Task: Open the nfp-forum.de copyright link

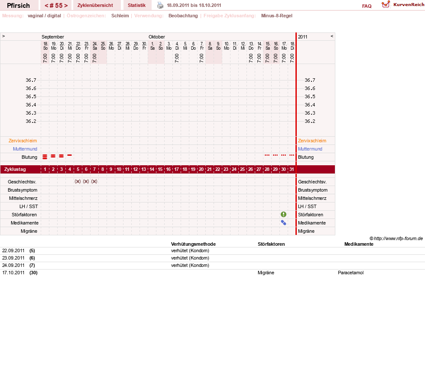Action: point(396,238)
